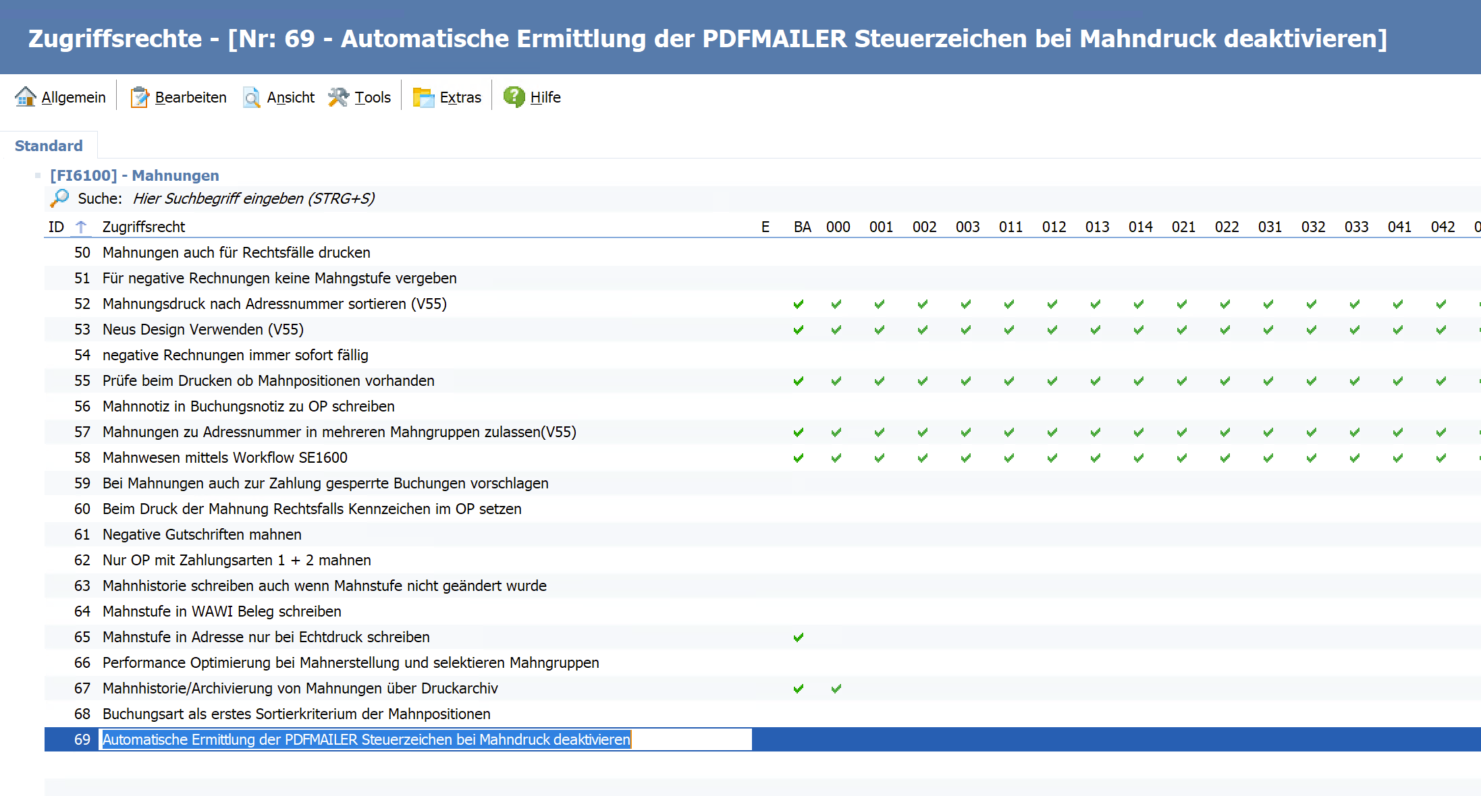Select the Standard tab

click(49, 146)
